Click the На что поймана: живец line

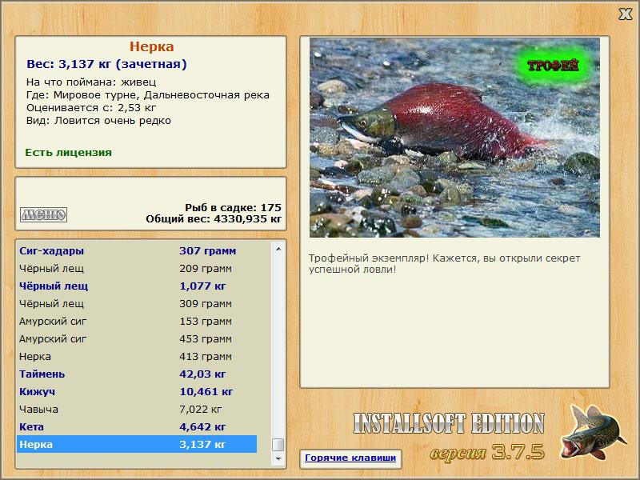[91, 82]
